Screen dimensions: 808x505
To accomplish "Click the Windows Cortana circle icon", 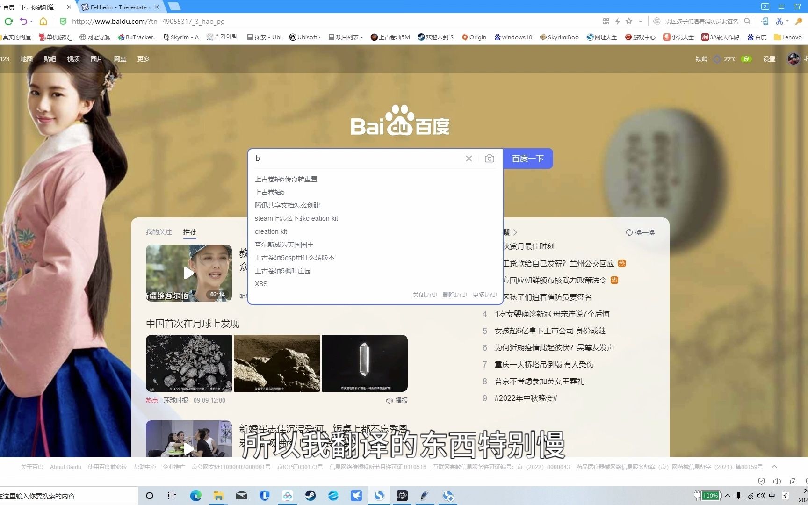I will coord(150,496).
